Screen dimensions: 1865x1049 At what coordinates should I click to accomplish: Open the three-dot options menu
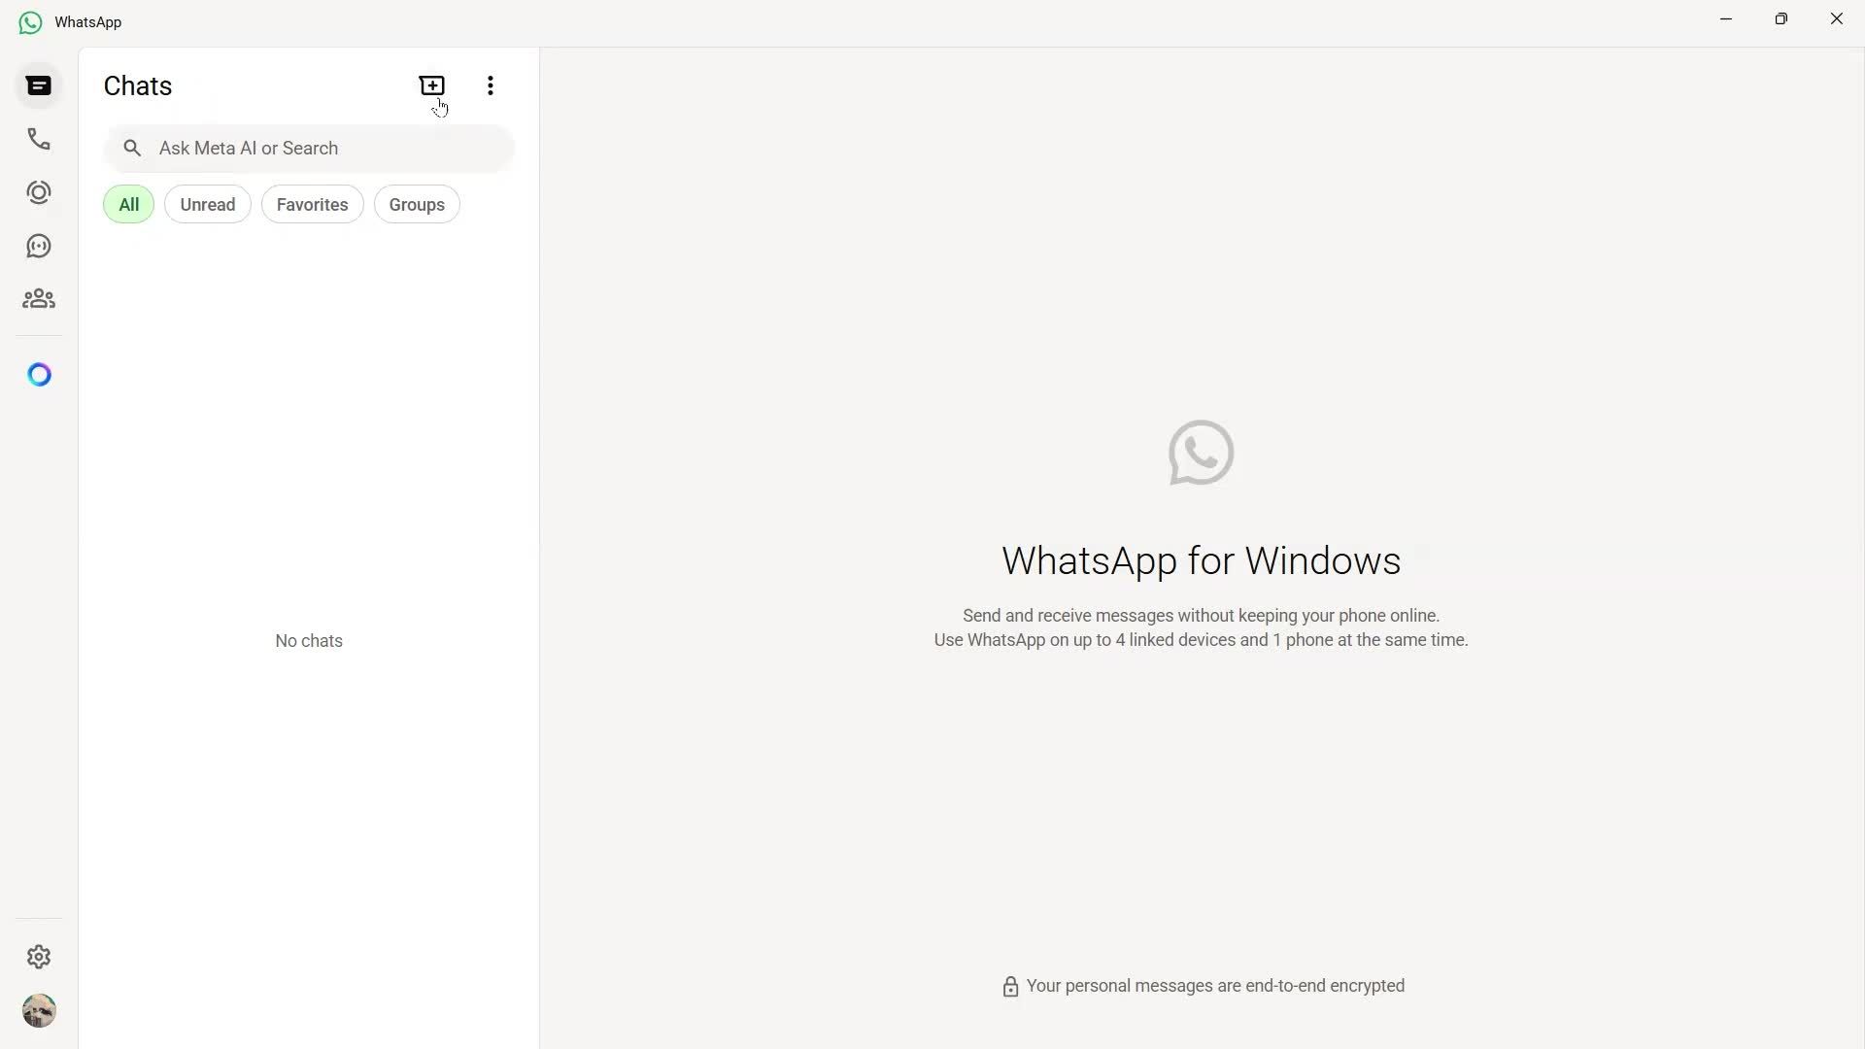click(x=490, y=85)
